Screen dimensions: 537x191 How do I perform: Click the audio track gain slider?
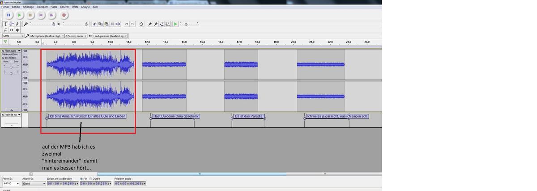pyautogui.click(x=11, y=67)
